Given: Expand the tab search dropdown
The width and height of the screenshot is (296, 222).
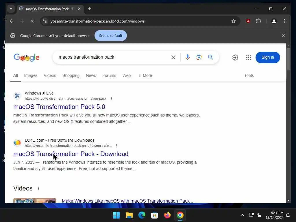Looking at the screenshot, I should tap(11, 9).
